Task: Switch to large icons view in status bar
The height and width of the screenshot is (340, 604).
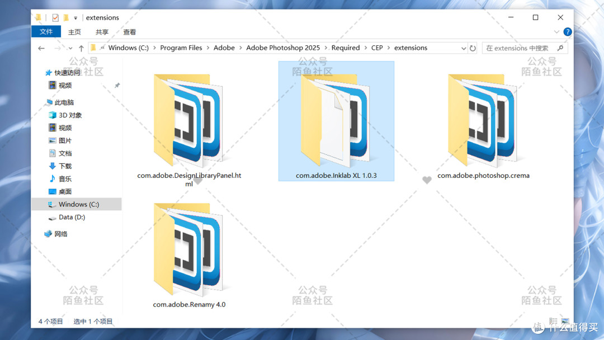Action: point(565,321)
